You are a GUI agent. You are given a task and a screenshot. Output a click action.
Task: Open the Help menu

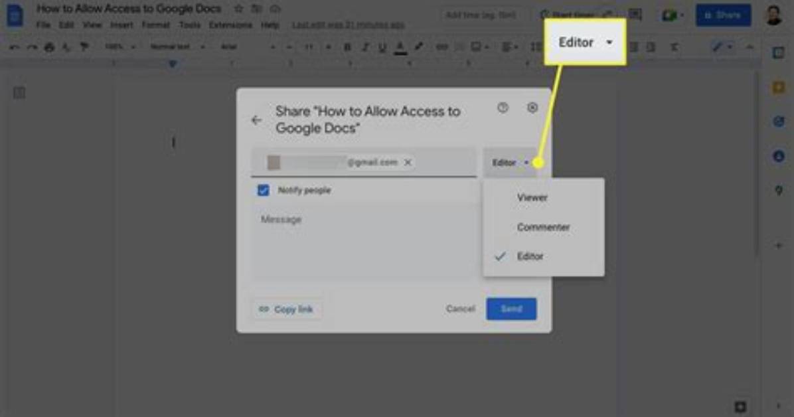tap(270, 25)
